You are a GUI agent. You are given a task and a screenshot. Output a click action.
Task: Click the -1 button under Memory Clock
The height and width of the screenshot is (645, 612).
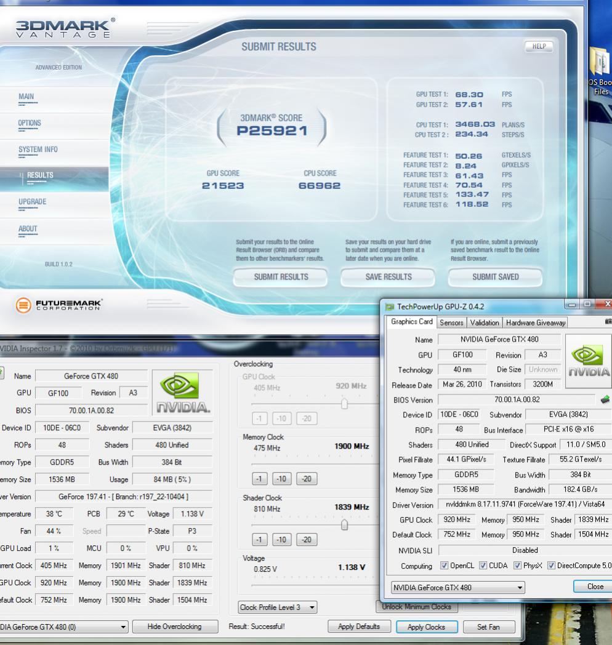click(x=259, y=479)
